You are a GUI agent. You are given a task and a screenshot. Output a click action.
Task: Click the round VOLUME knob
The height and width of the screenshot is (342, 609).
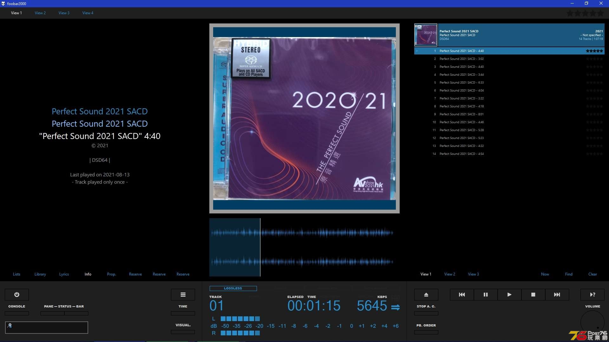coord(593,322)
